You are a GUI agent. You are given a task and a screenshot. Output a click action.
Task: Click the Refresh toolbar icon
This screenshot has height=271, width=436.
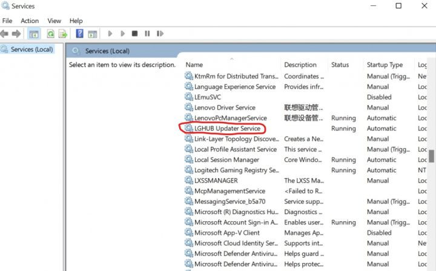[51, 34]
